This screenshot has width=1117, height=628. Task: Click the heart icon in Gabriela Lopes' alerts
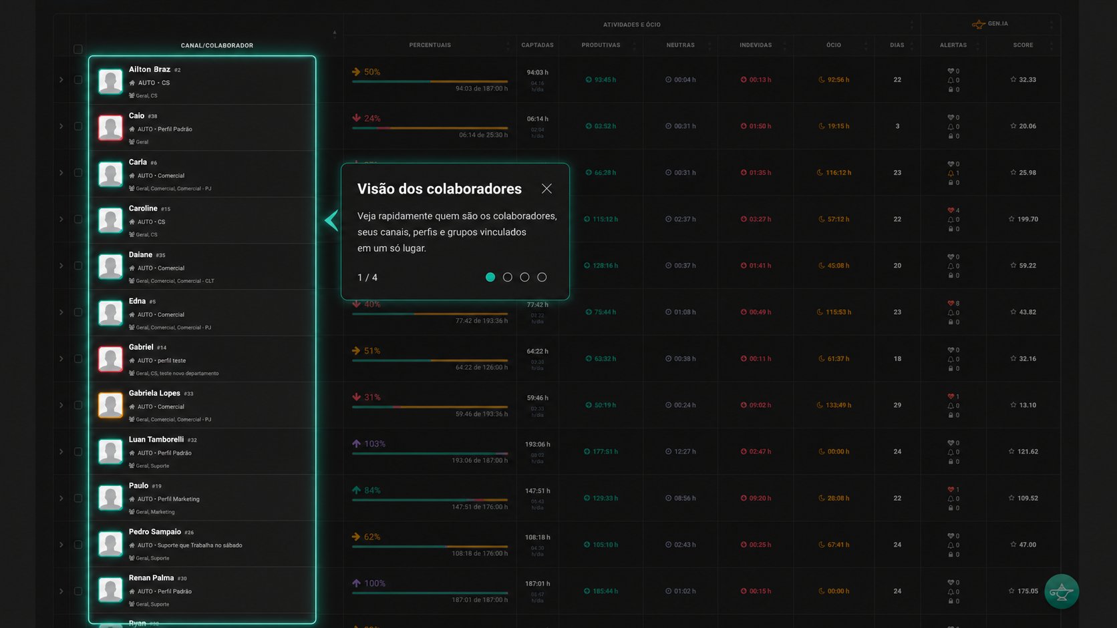coord(951,396)
